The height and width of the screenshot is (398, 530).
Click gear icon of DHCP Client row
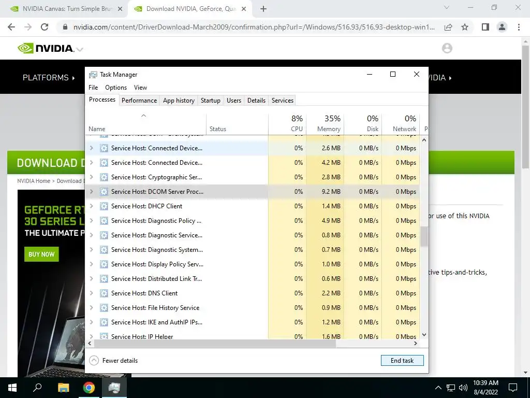pyautogui.click(x=104, y=206)
